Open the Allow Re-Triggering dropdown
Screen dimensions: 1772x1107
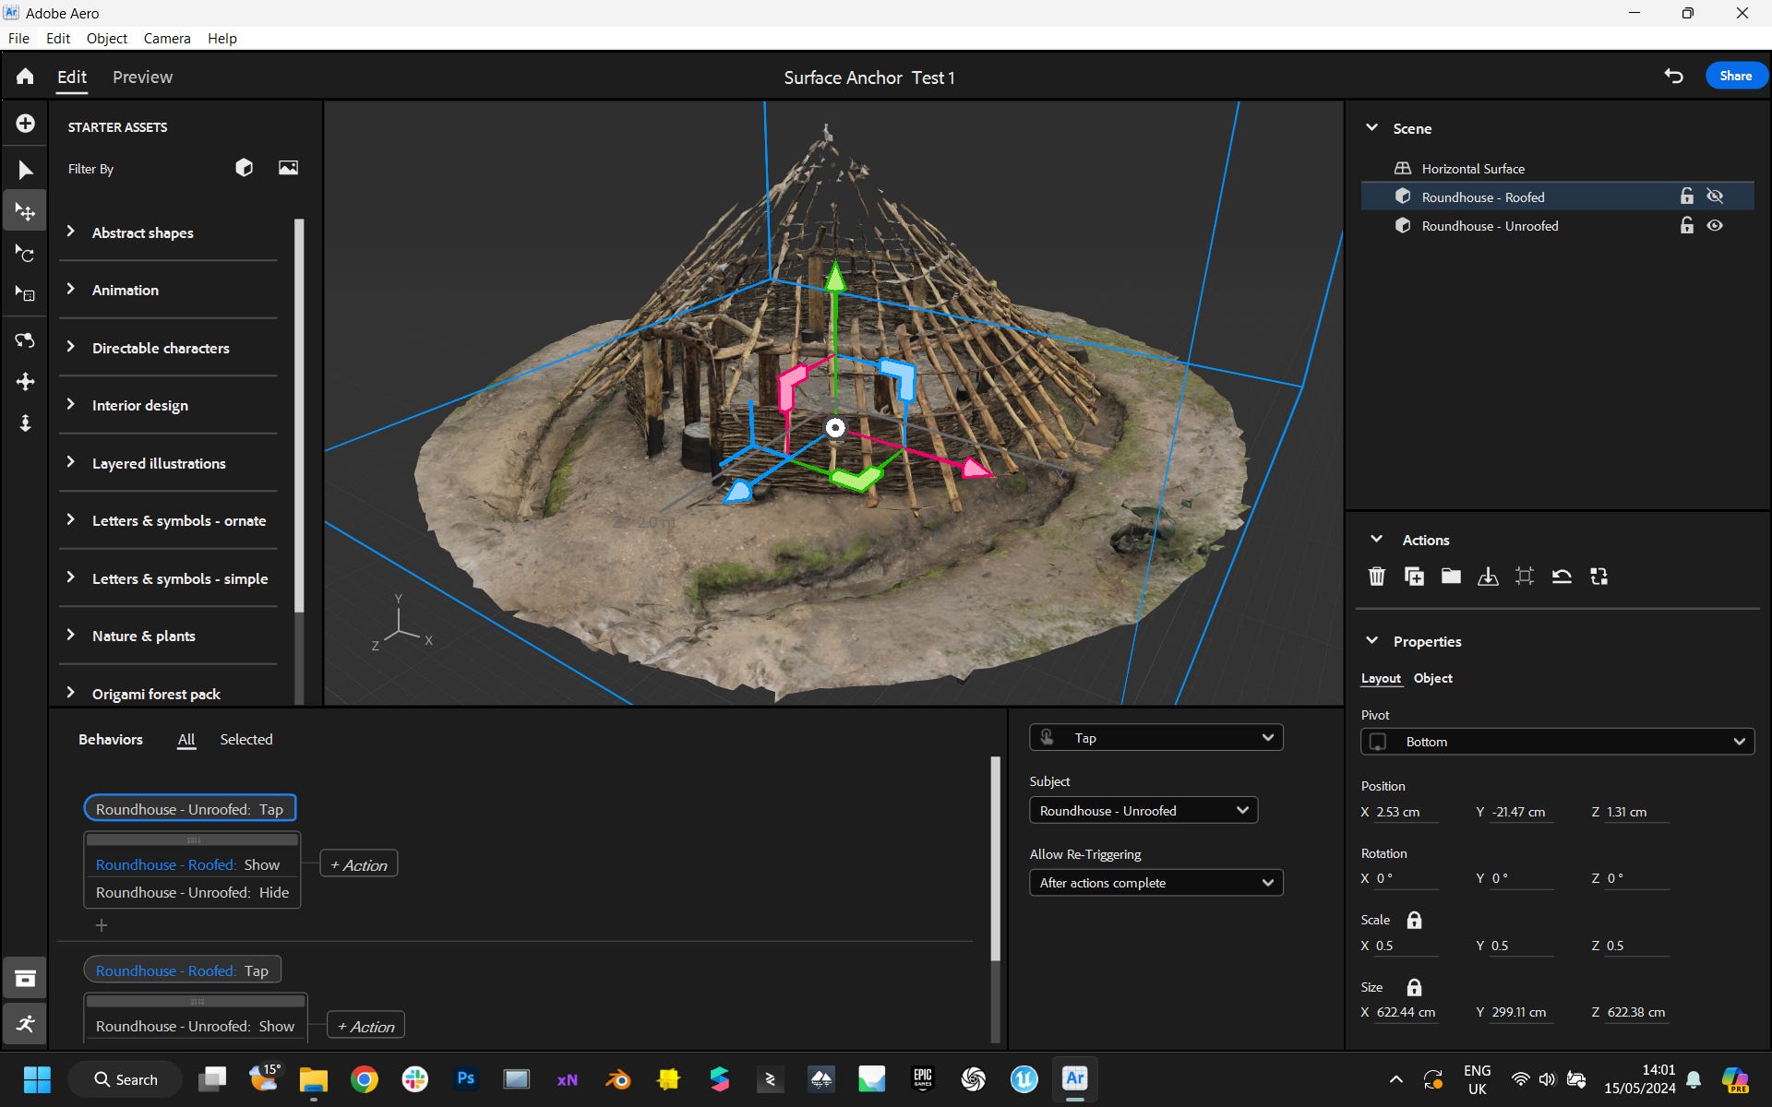click(x=1155, y=883)
